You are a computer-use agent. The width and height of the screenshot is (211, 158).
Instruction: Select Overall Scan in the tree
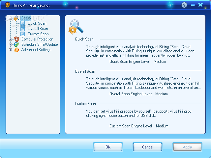tap(38, 29)
